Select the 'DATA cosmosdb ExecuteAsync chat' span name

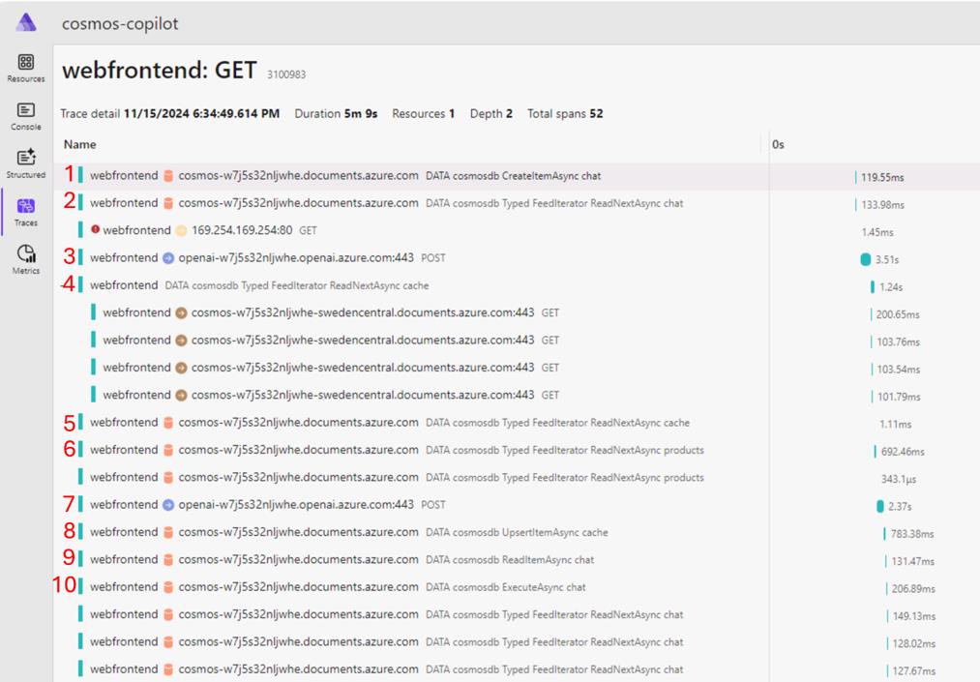(506, 587)
